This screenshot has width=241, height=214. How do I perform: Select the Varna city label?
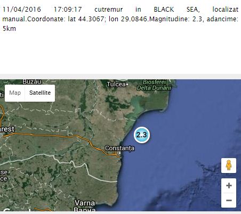tap(85, 203)
